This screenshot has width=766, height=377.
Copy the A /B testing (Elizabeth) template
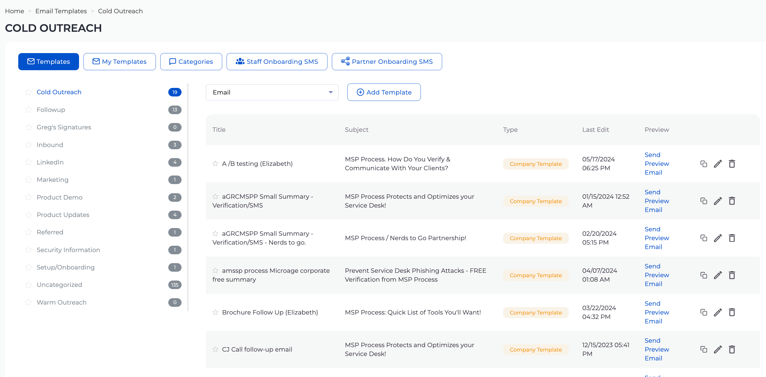click(x=704, y=164)
